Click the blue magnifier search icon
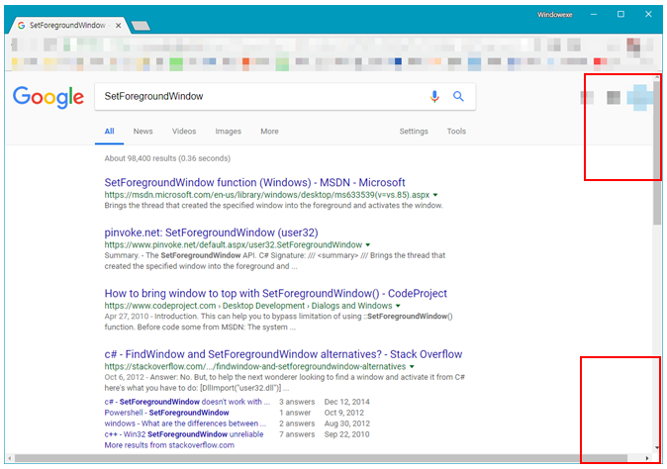This screenshot has height=469, width=667. pyautogui.click(x=458, y=97)
